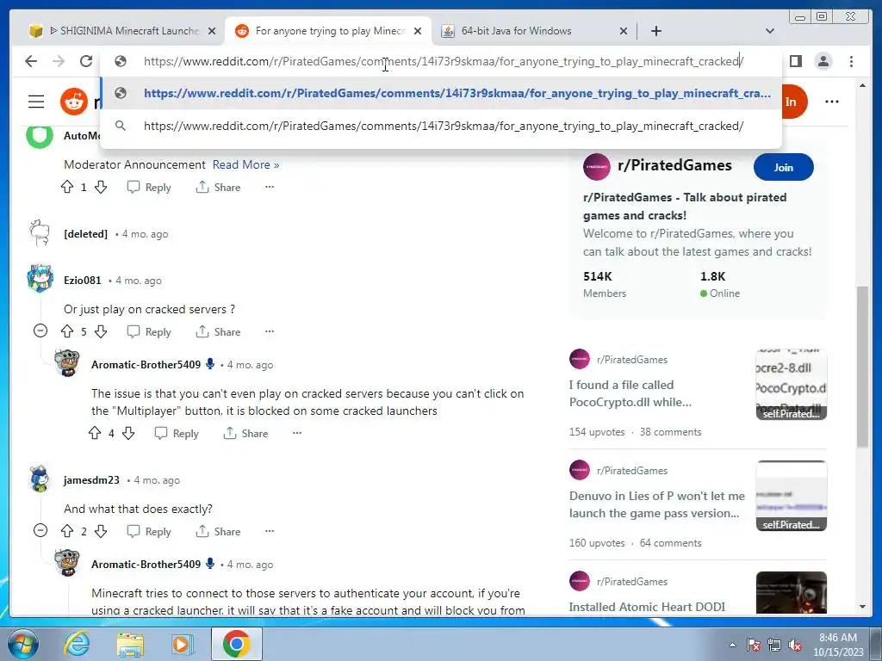Open Internet Explorer from the taskbar

77,644
